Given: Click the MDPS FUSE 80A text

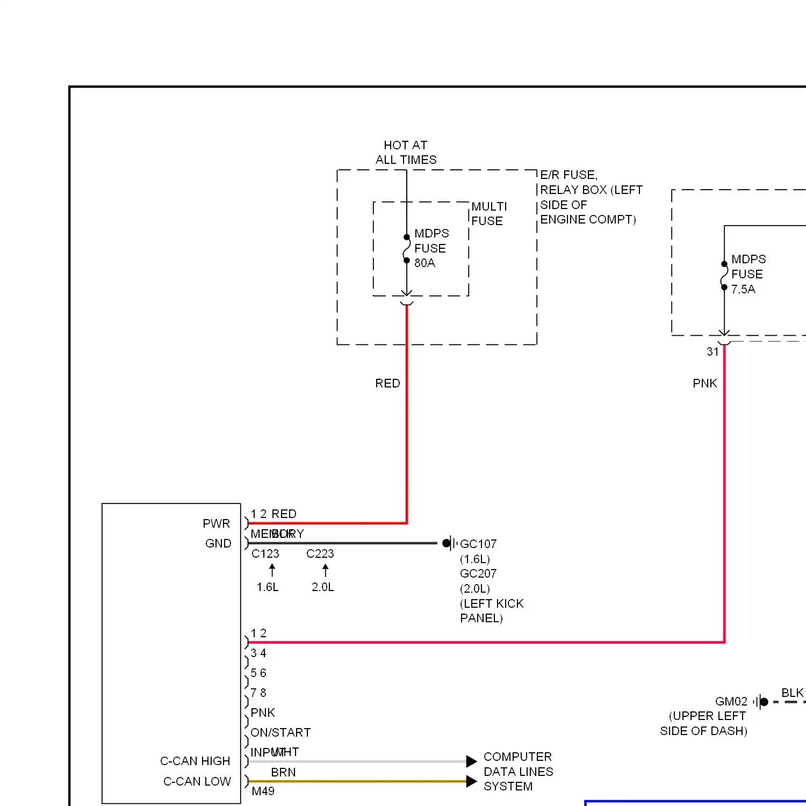Looking at the screenshot, I should 431,248.
